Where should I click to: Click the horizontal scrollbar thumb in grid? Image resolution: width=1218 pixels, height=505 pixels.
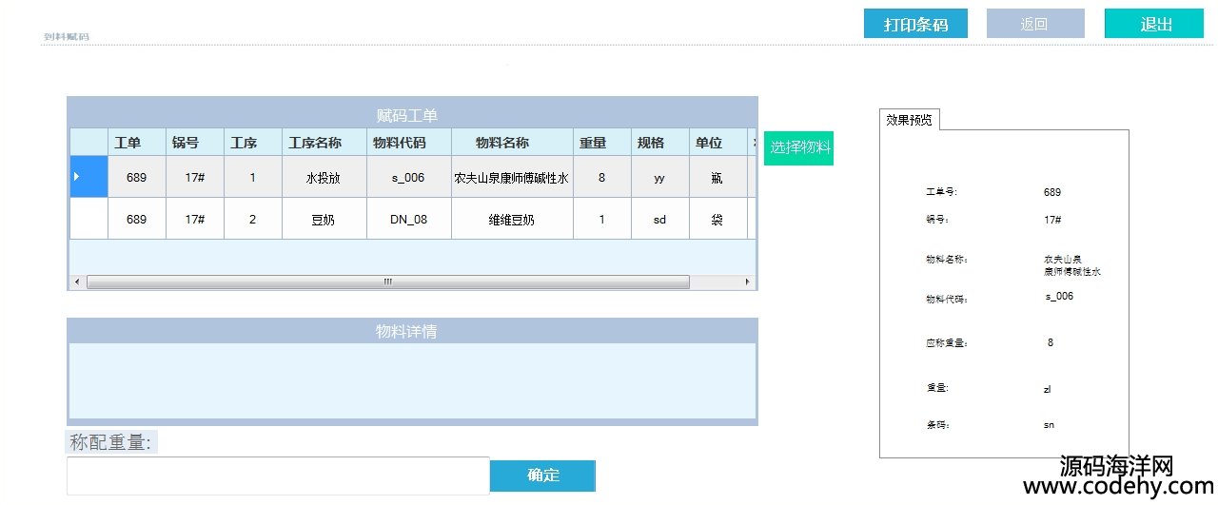click(387, 282)
